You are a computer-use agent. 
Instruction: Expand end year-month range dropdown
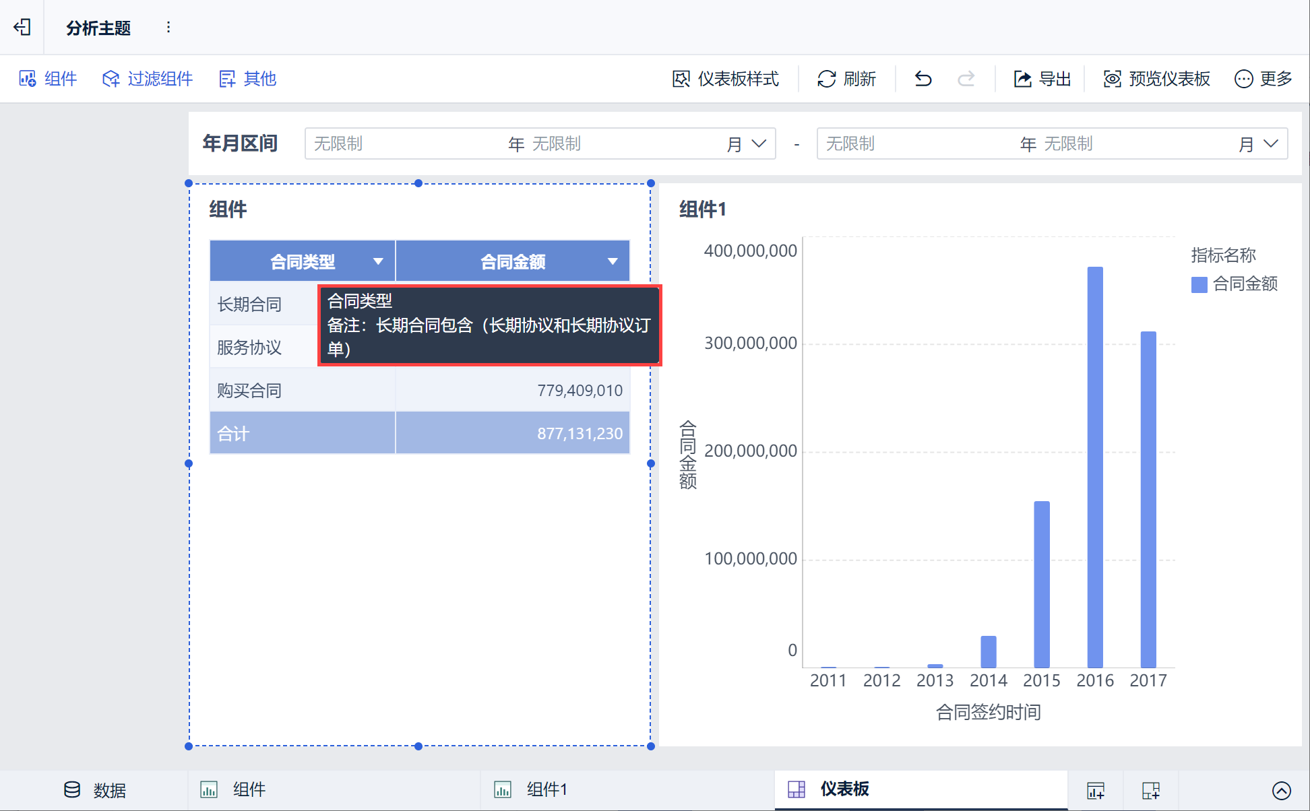point(1271,143)
